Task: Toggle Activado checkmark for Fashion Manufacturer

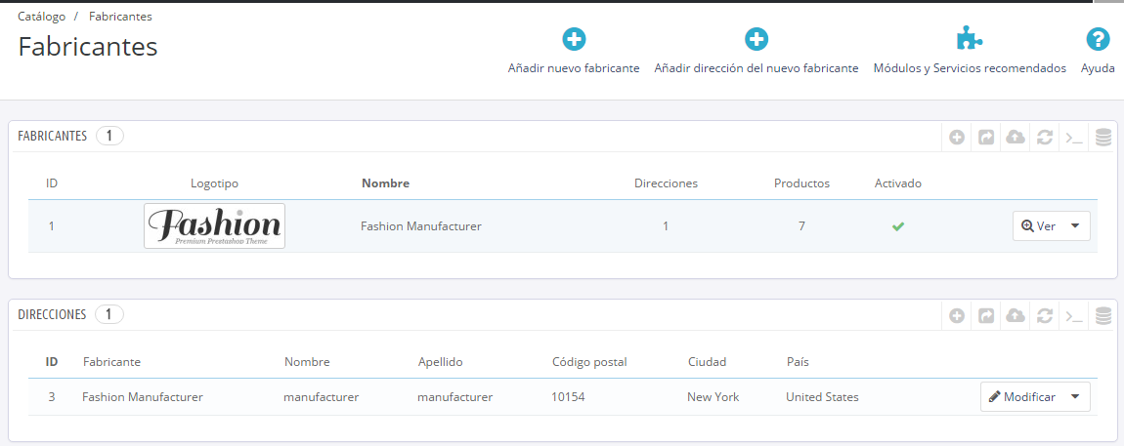Action: point(897,226)
